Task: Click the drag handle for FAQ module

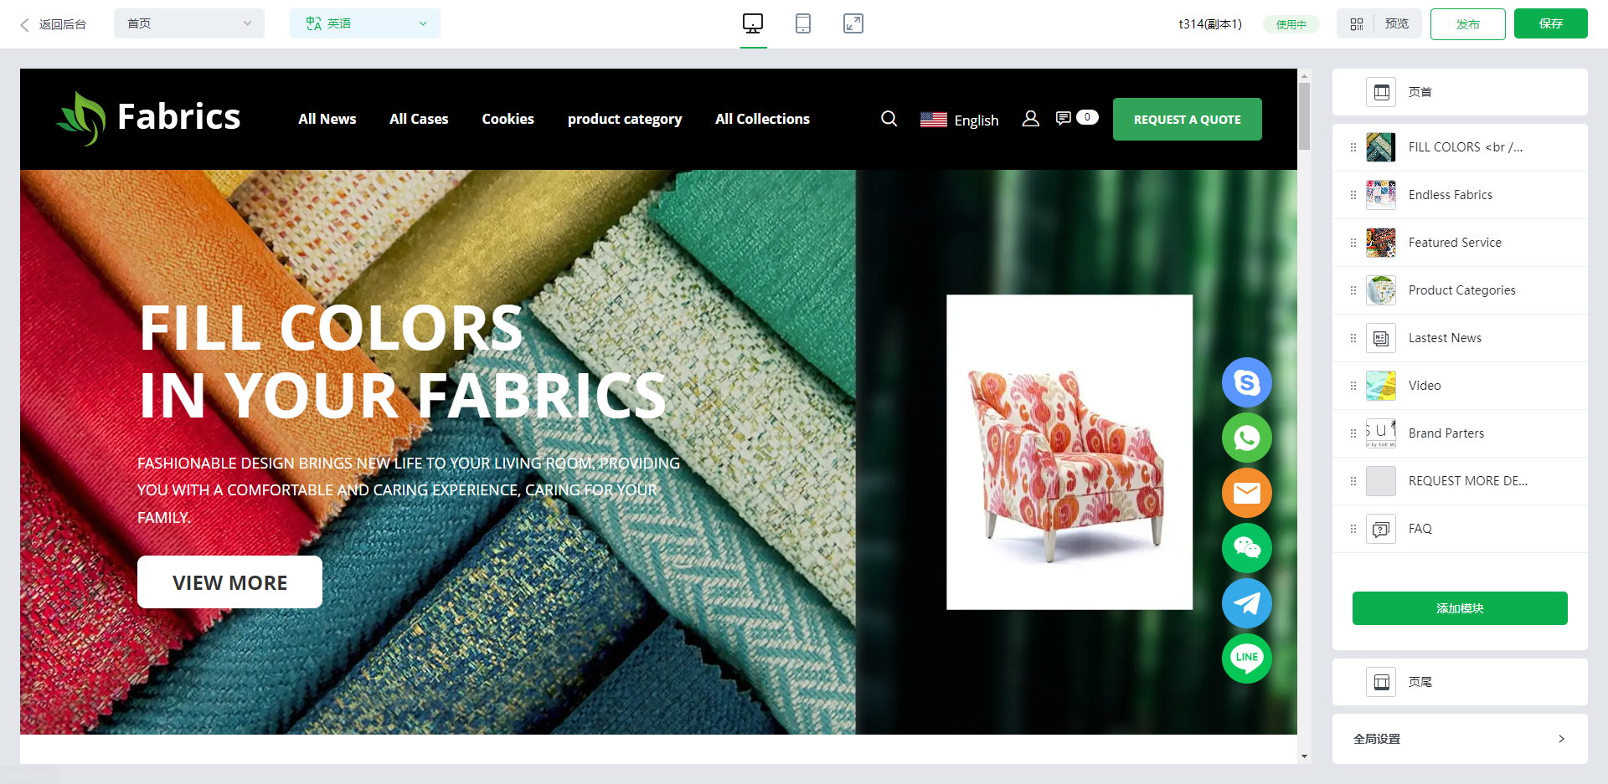Action: [1353, 529]
